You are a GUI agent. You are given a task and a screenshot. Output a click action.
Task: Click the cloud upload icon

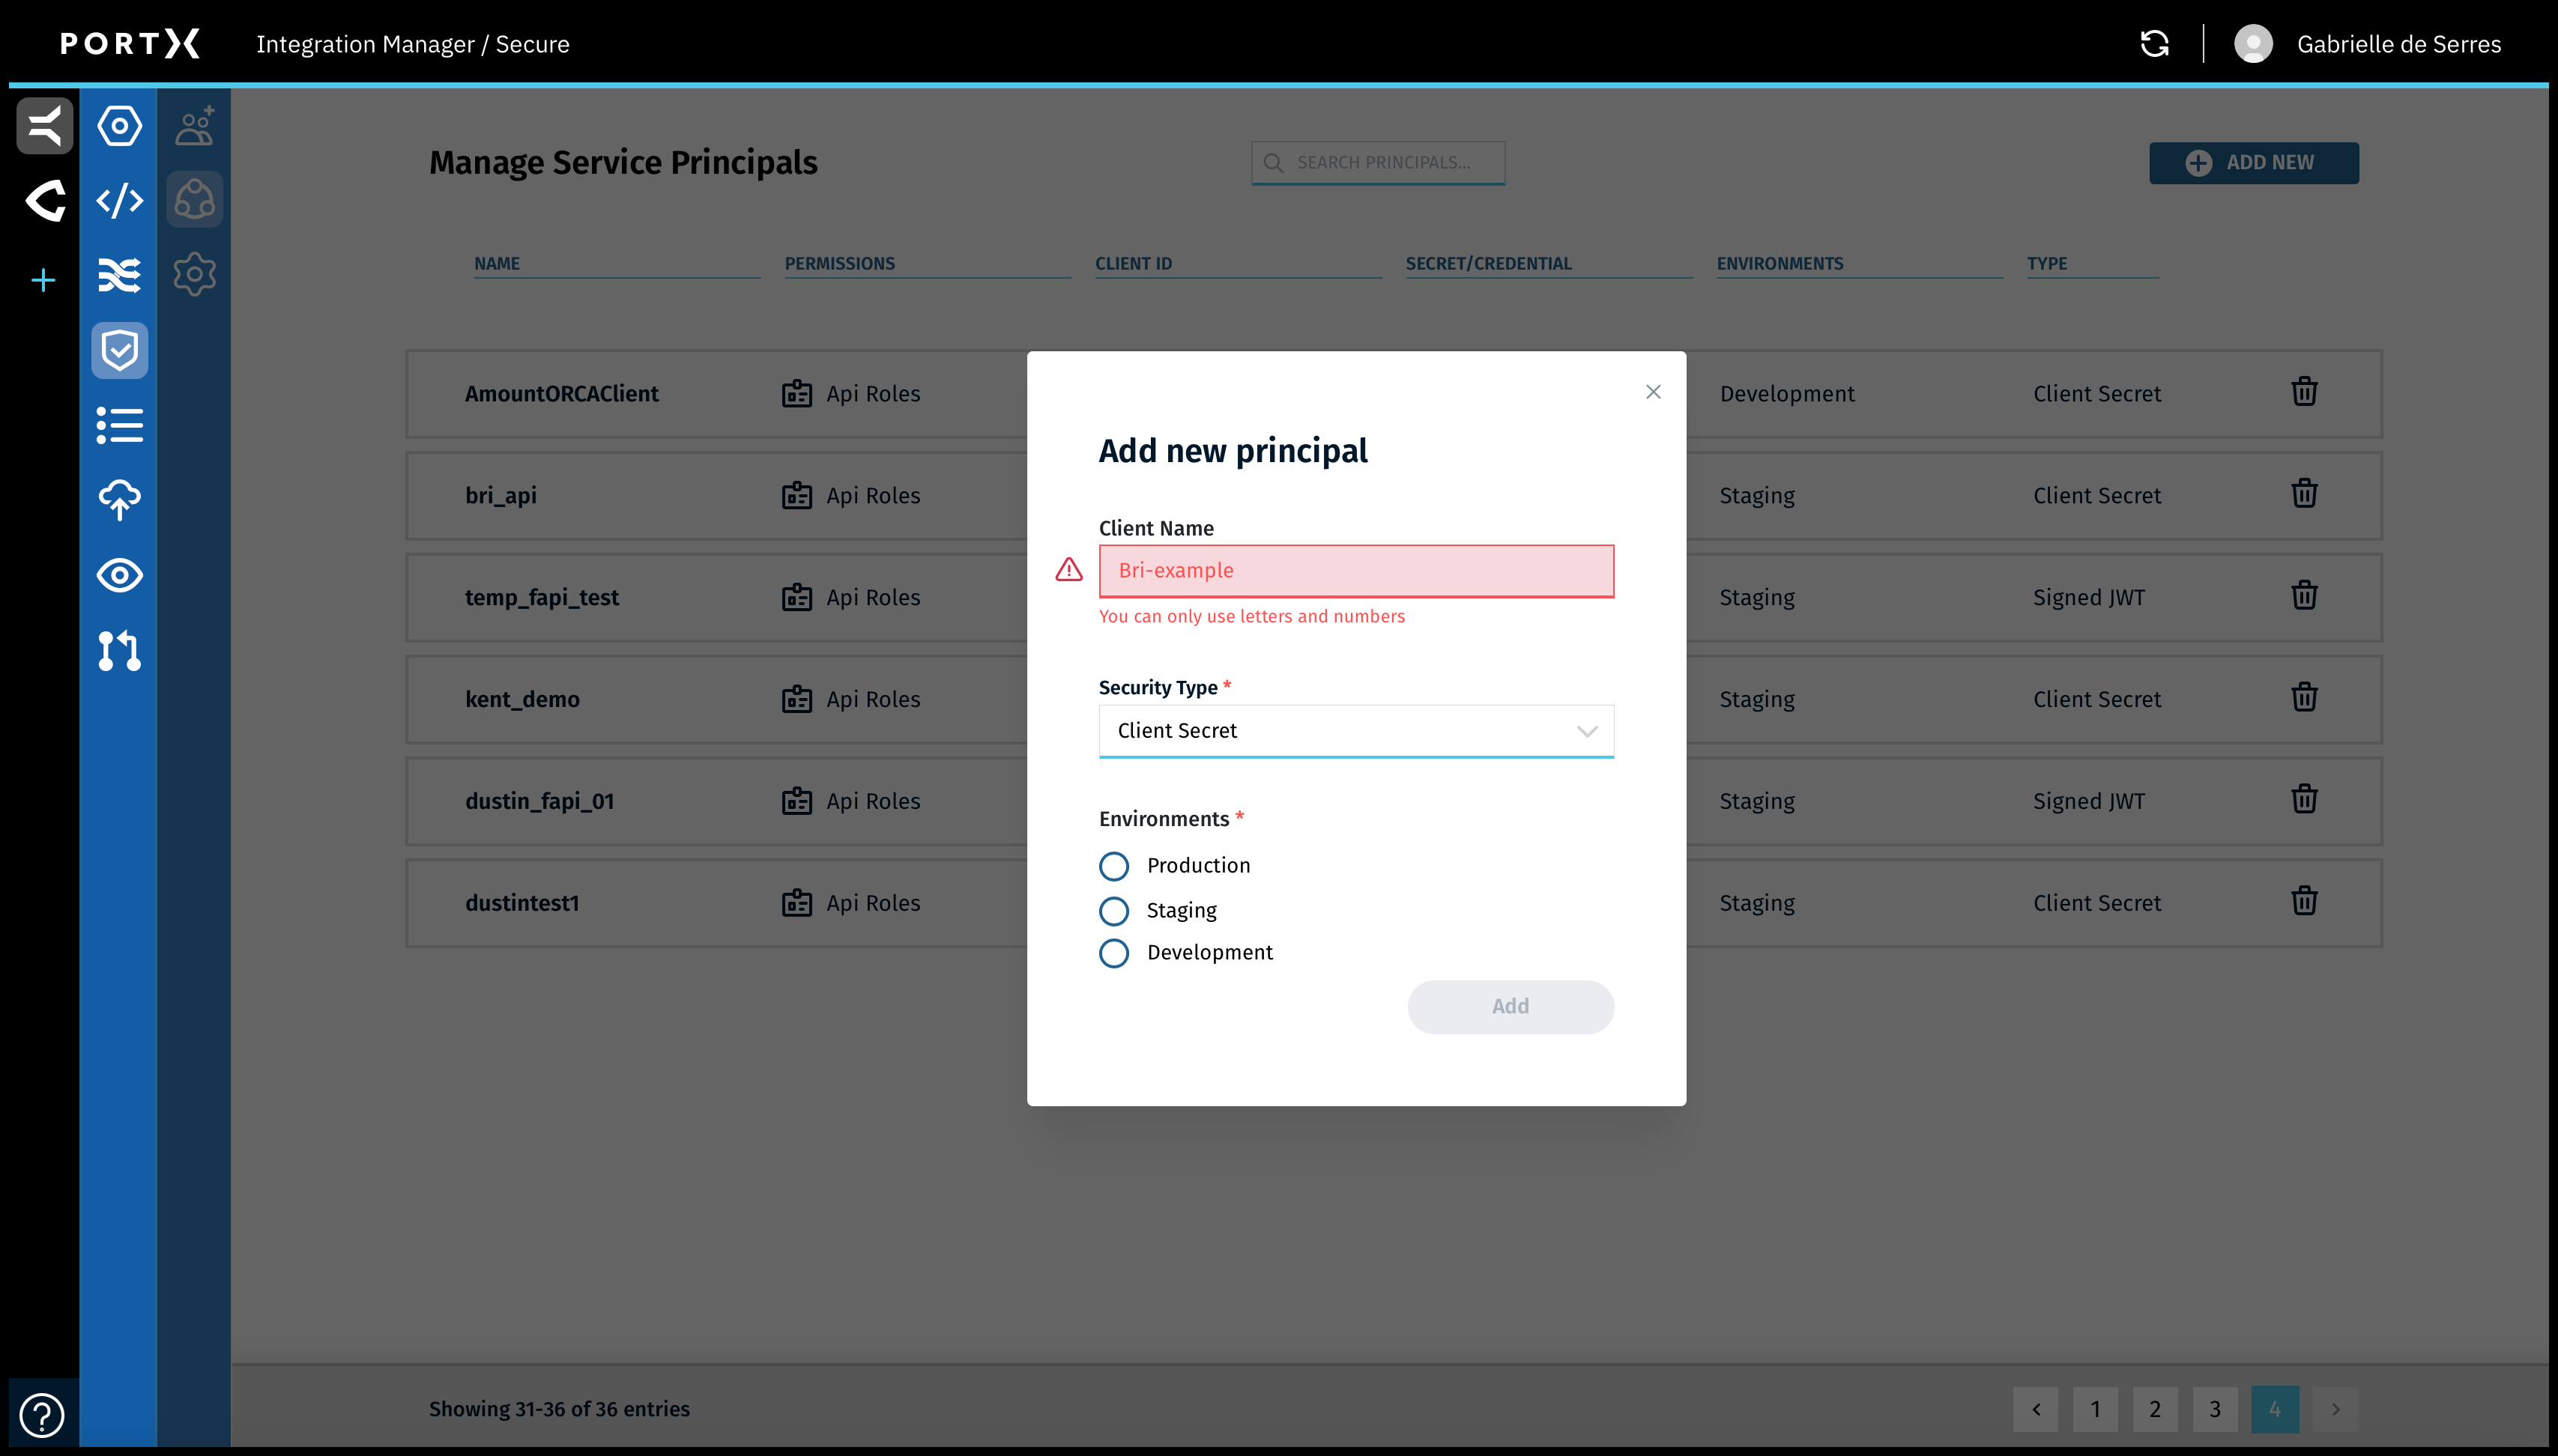tap(119, 500)
